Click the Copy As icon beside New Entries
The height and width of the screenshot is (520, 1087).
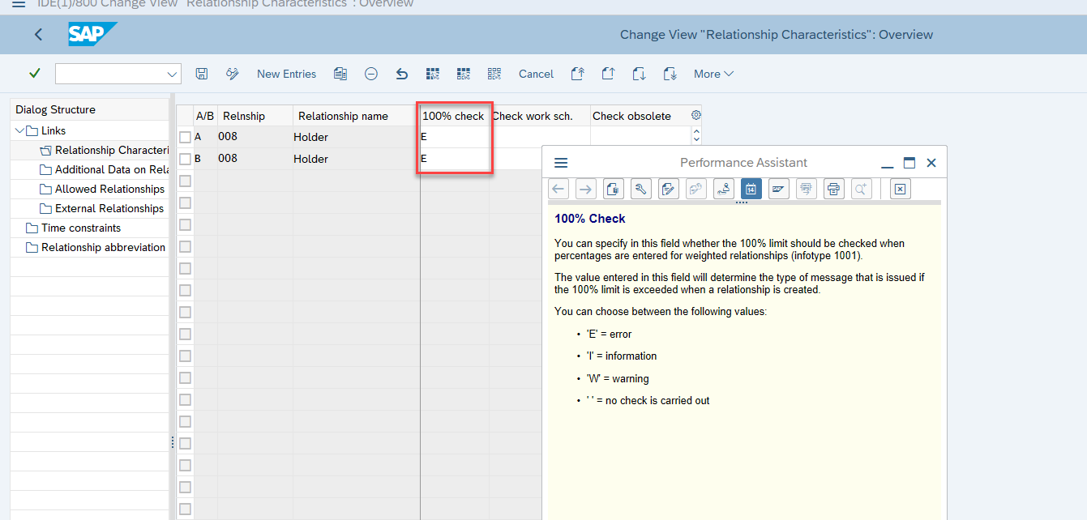(340, 74)
